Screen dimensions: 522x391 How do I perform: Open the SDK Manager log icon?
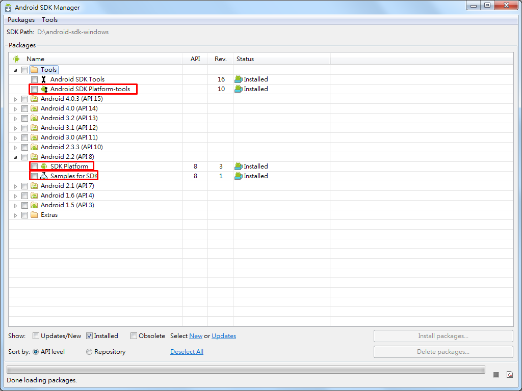(x=510, y=375)
